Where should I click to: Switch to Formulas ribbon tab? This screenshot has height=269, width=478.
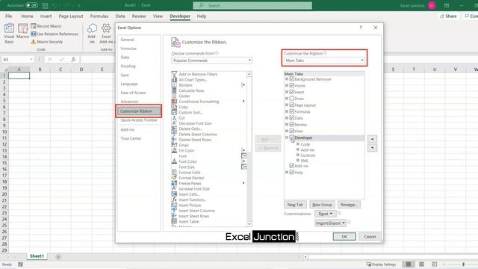[99, 16]
